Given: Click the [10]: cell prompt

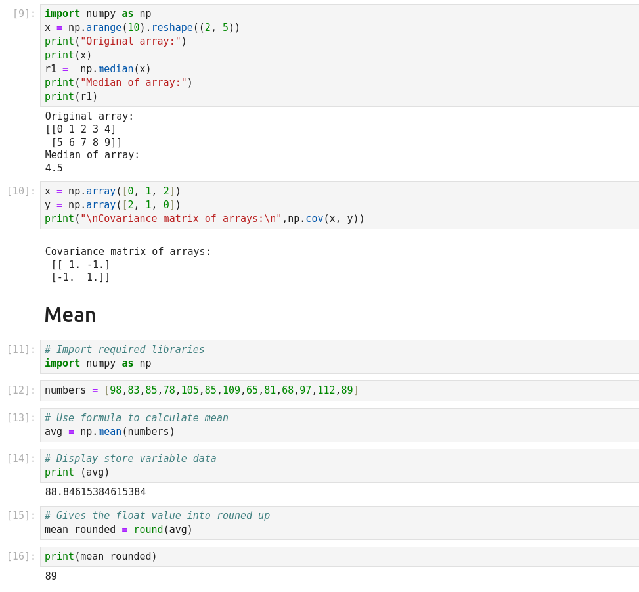Looking at the screenshot, I should pyautogui.click(x=21, y=191).
